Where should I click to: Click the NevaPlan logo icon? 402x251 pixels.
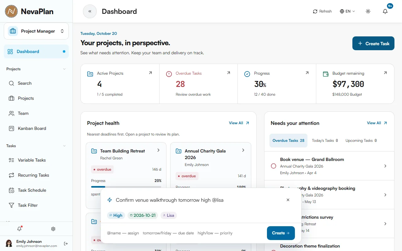pyautogui.click(x=11, y=11)
